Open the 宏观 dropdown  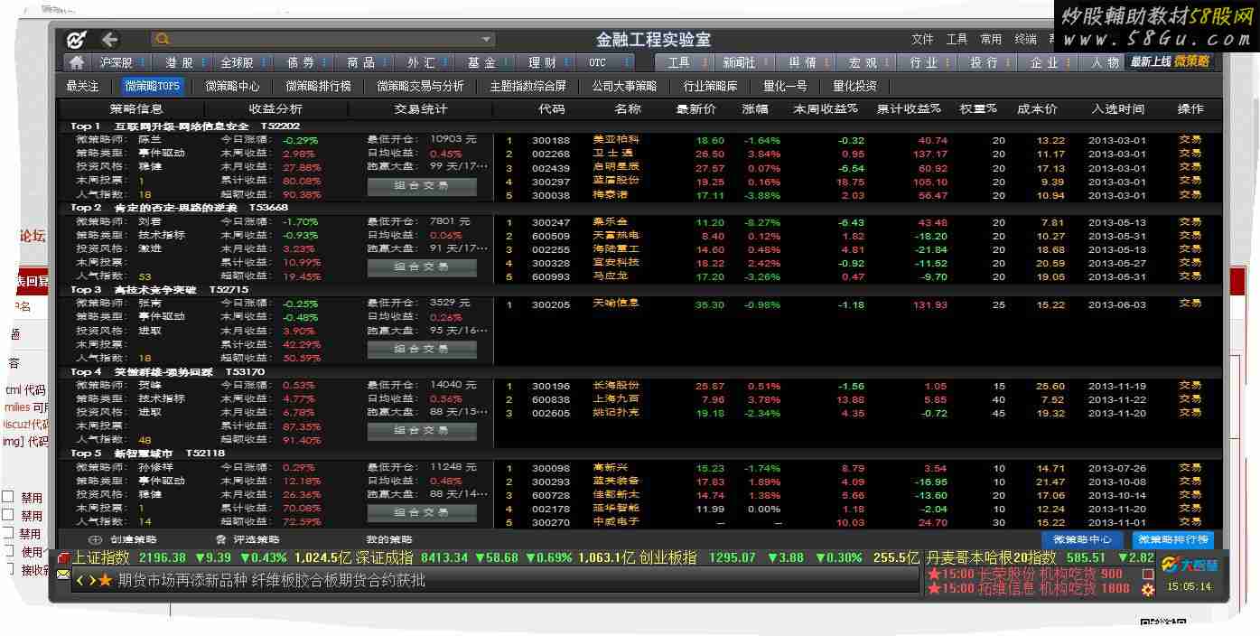point(886,62)
